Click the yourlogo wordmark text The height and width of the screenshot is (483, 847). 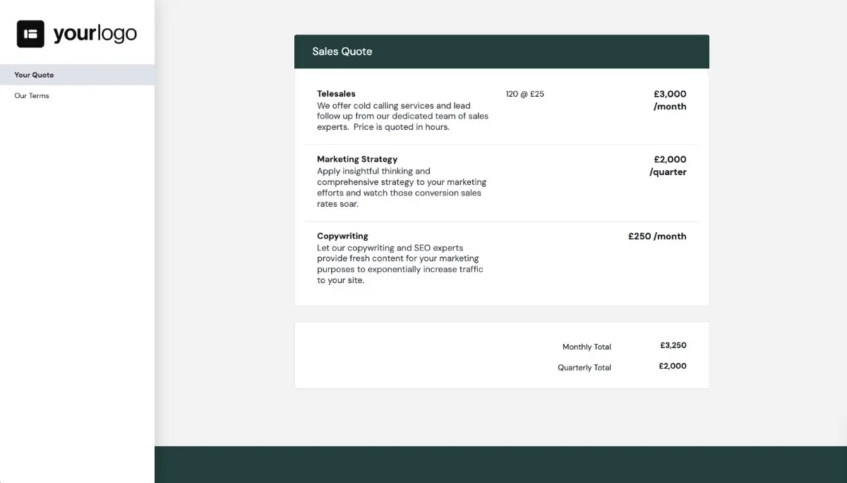tap(94, 32)
